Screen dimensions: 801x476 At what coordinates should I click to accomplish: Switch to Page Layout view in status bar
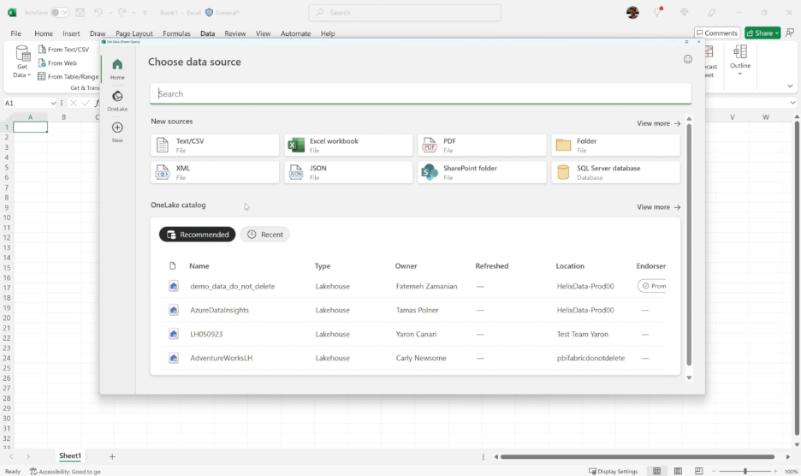pos(678,471)
